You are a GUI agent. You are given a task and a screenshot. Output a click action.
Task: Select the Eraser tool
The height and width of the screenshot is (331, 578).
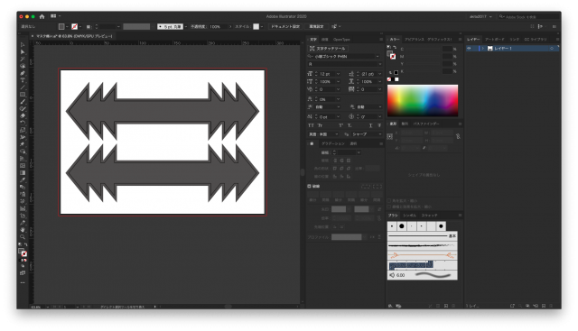pyautogui.click(x=23, y=115)
